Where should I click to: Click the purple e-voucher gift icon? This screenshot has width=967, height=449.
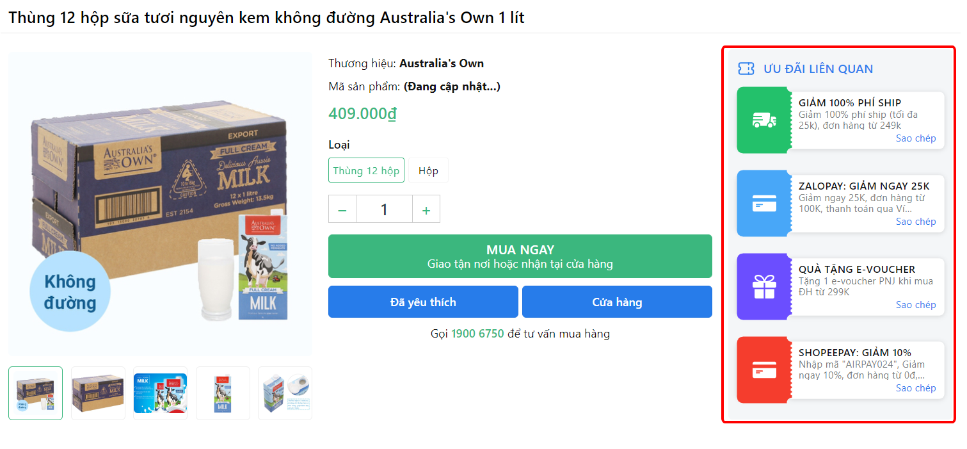pos(764,286)
